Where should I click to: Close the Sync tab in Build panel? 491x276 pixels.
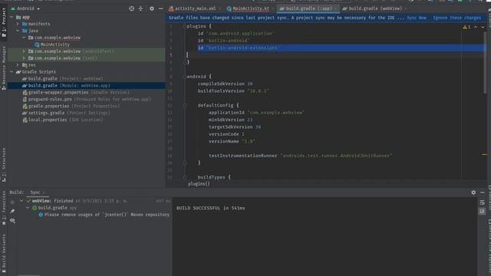[x=44, y=192]
